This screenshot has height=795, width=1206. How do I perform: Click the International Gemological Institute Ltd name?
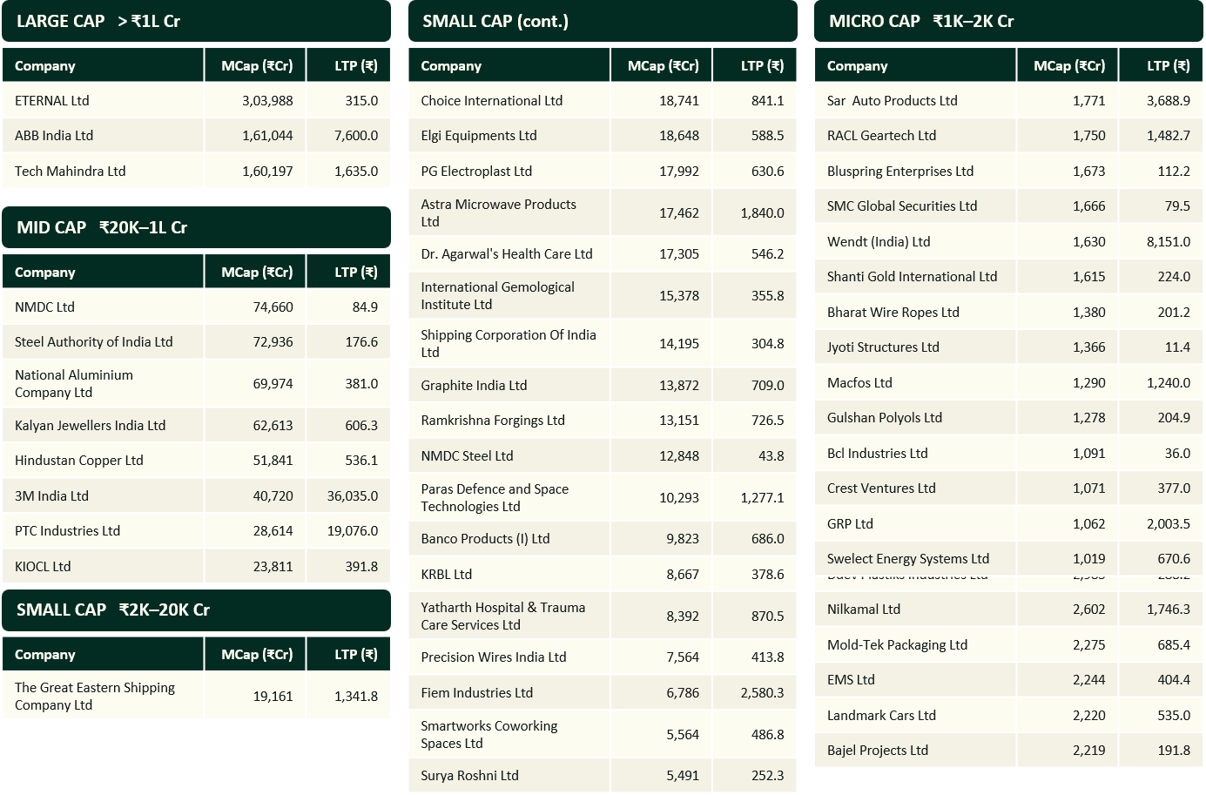point(498,296)
